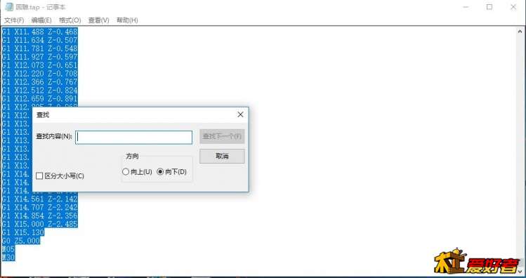Click line G1 X15.130

[x=22, y=232]
